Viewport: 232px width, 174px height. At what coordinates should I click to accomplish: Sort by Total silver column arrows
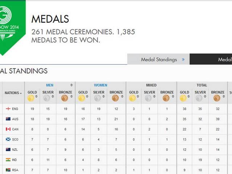205,96
